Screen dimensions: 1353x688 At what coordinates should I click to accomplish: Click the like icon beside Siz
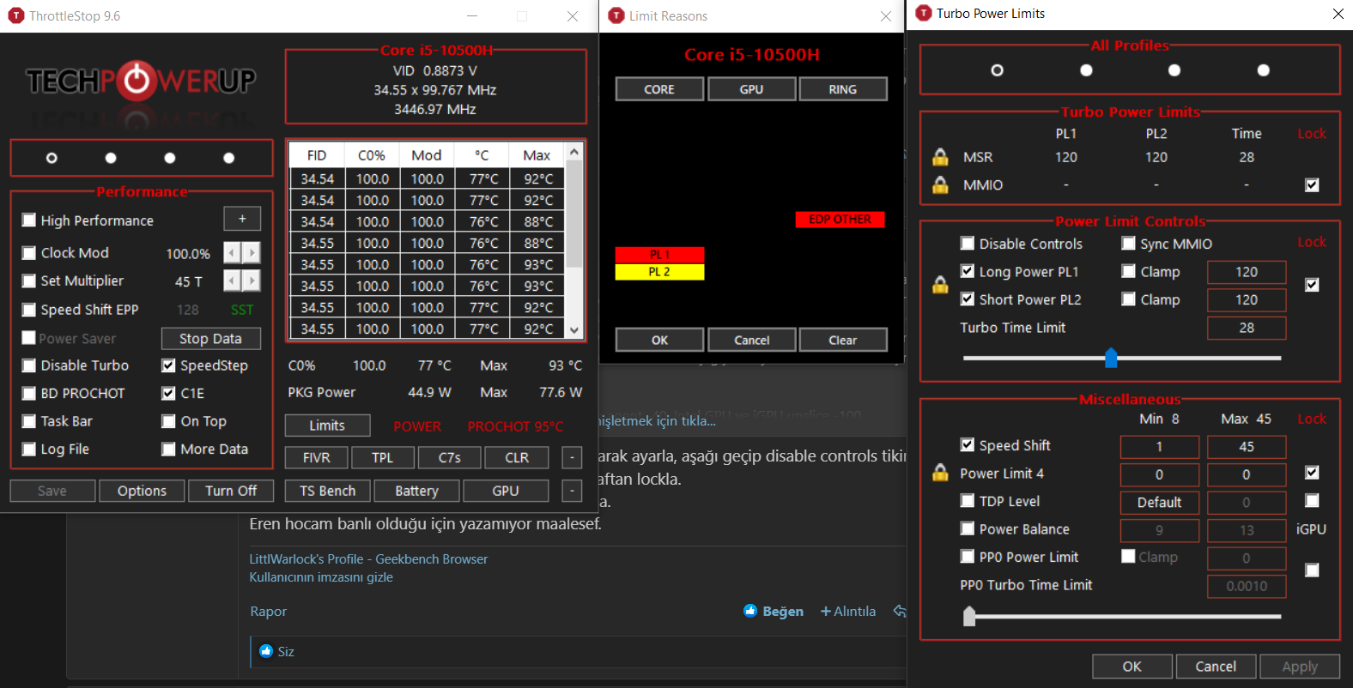click(x=265, y=651)
